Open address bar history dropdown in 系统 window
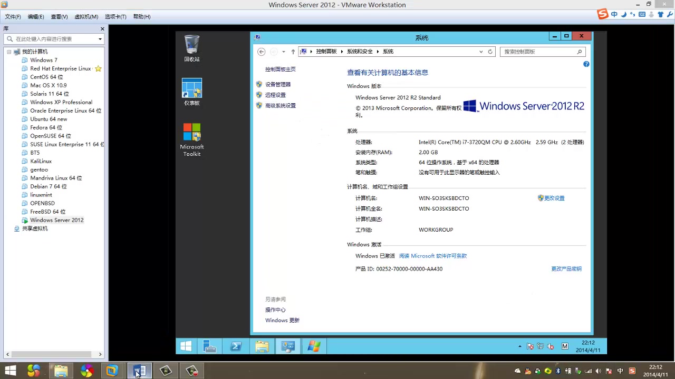This screenshot has width=675, height=379. 481,52
